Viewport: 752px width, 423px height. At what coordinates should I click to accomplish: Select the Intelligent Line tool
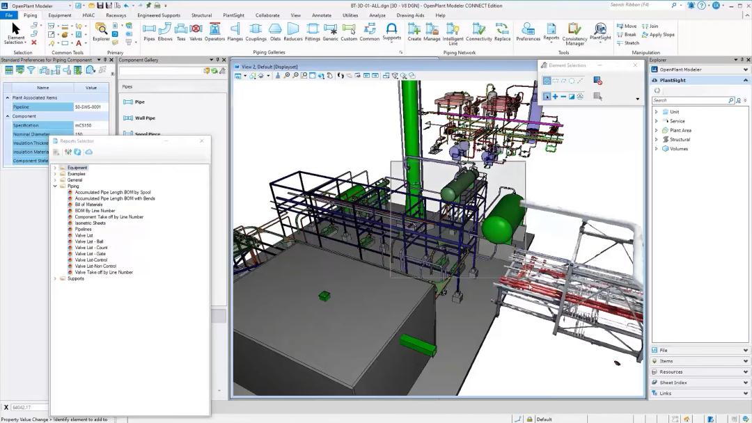point(453,33)
